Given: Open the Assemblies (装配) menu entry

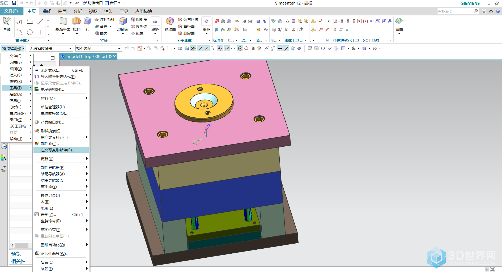Looking at the screenshot, I should click(x=17, y=94).
